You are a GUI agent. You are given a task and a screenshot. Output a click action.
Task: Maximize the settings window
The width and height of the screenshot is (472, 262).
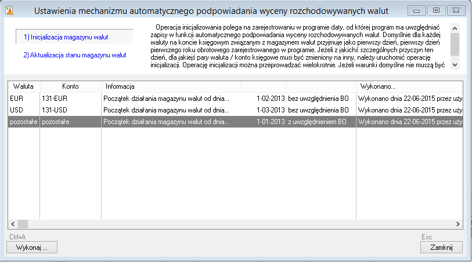pyautogui.click(x=436, y=10)
